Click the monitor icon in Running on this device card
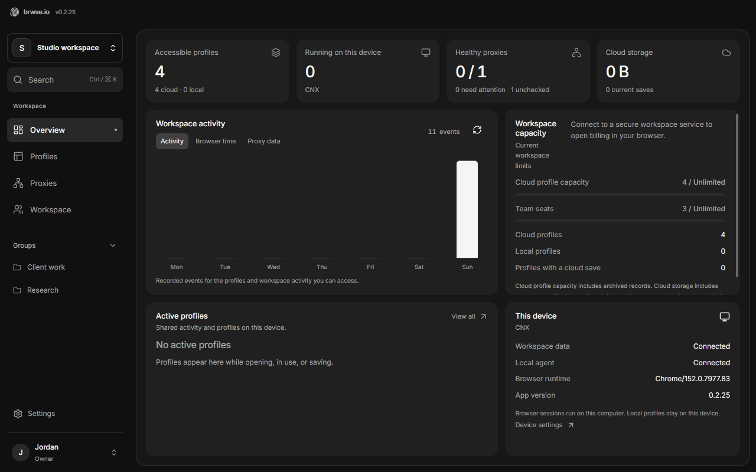The height and width of the screenshot is (472, 756). click(426, 53)
